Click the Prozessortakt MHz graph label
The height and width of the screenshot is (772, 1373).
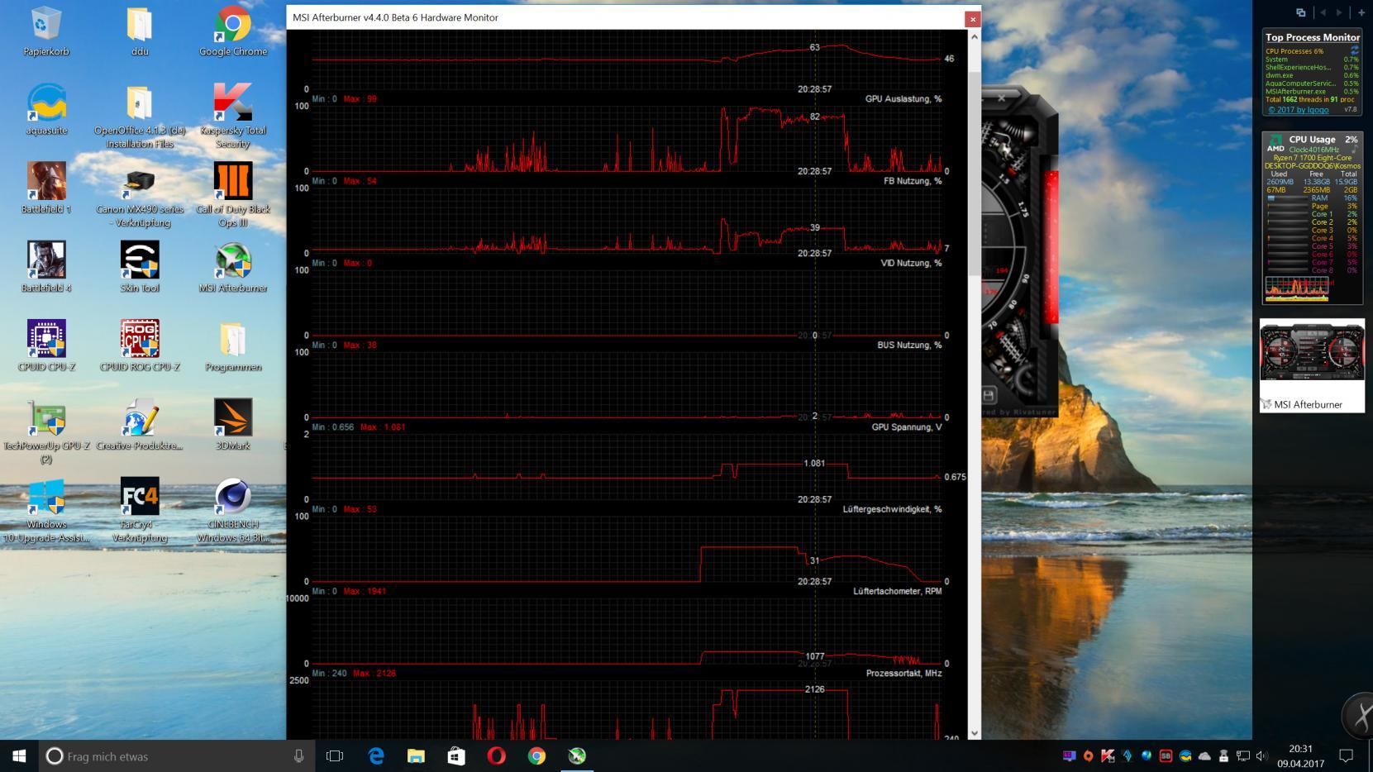pyautogui.click(x=903, y=673)
